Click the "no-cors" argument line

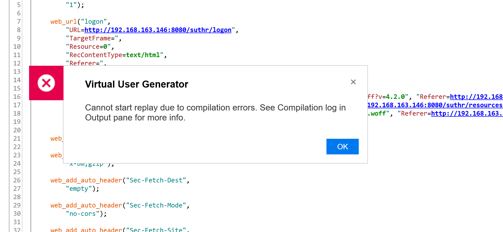point(86,214)
